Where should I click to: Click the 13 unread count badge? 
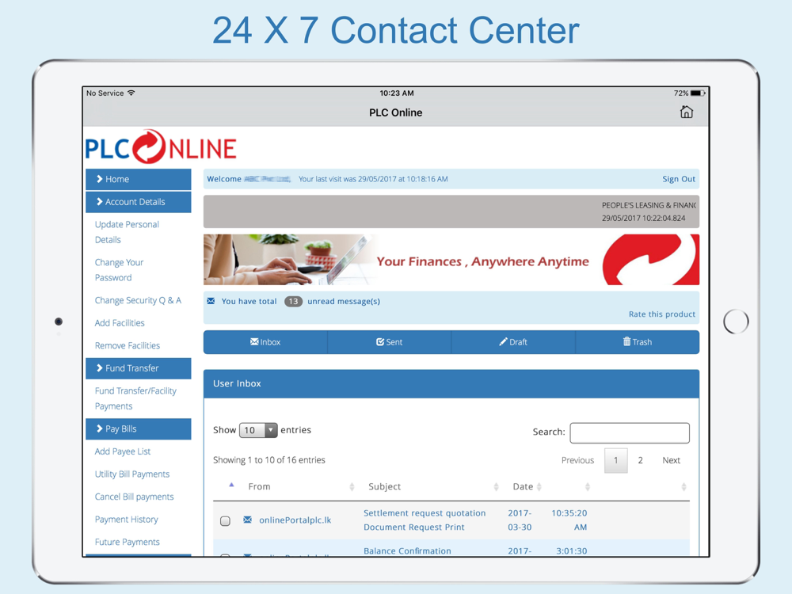pyautogui.click(x=293, y=302)
